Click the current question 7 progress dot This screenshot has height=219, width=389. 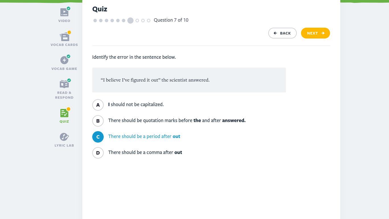130,21
